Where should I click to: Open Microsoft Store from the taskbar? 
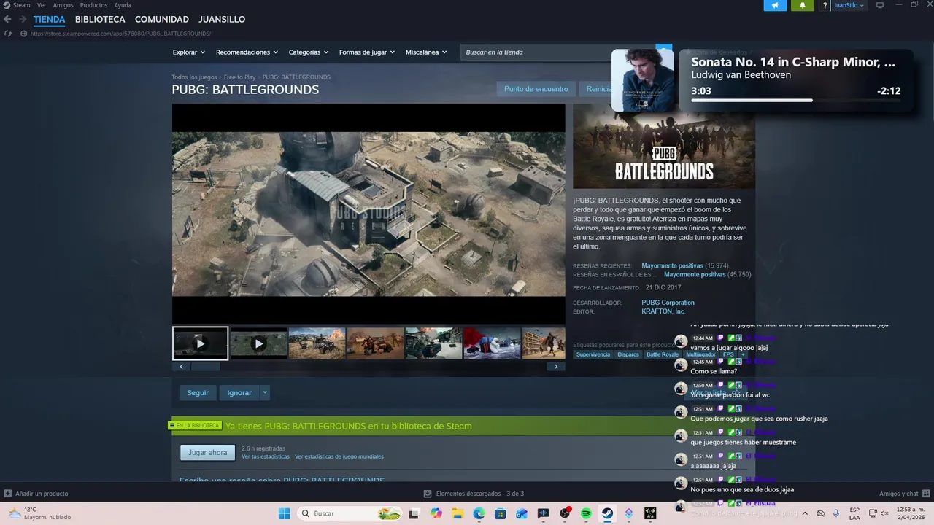tap(501, 513)
